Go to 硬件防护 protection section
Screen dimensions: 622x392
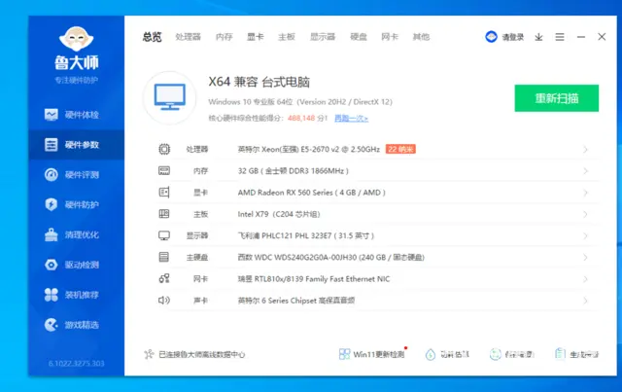[76, 205]
